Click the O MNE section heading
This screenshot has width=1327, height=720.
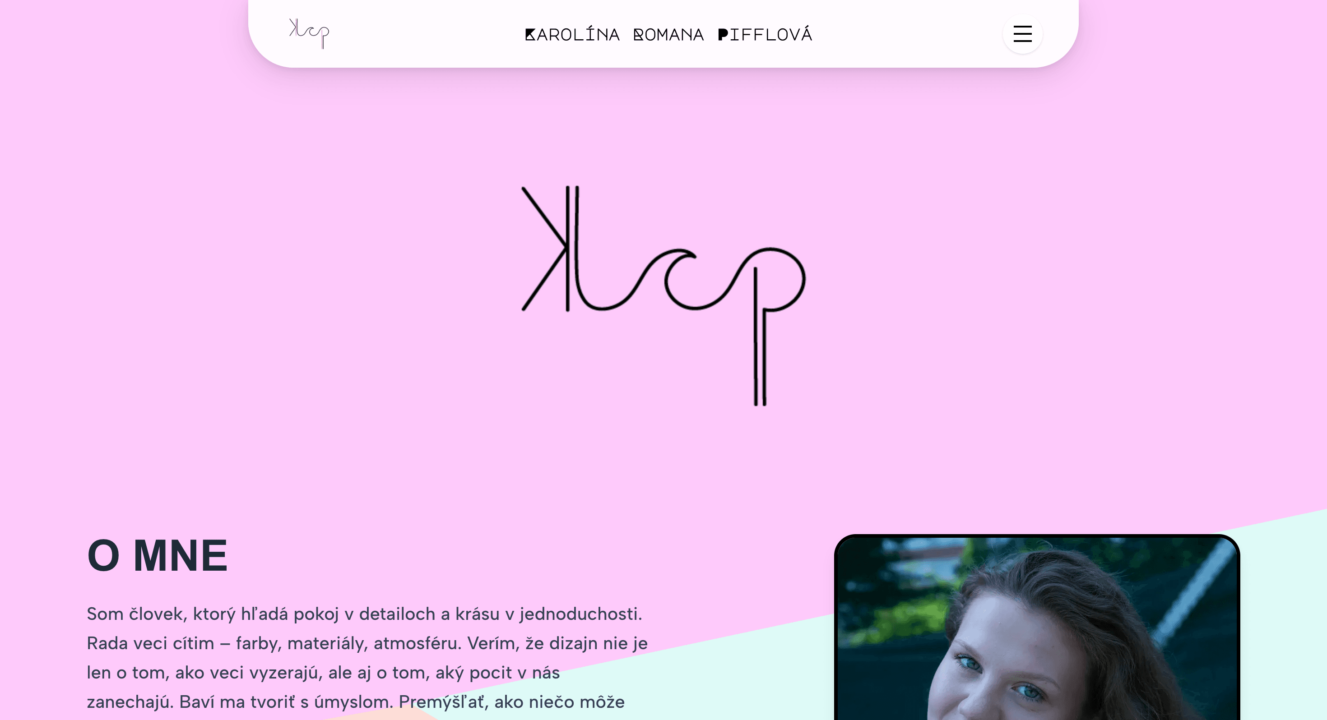157,555
